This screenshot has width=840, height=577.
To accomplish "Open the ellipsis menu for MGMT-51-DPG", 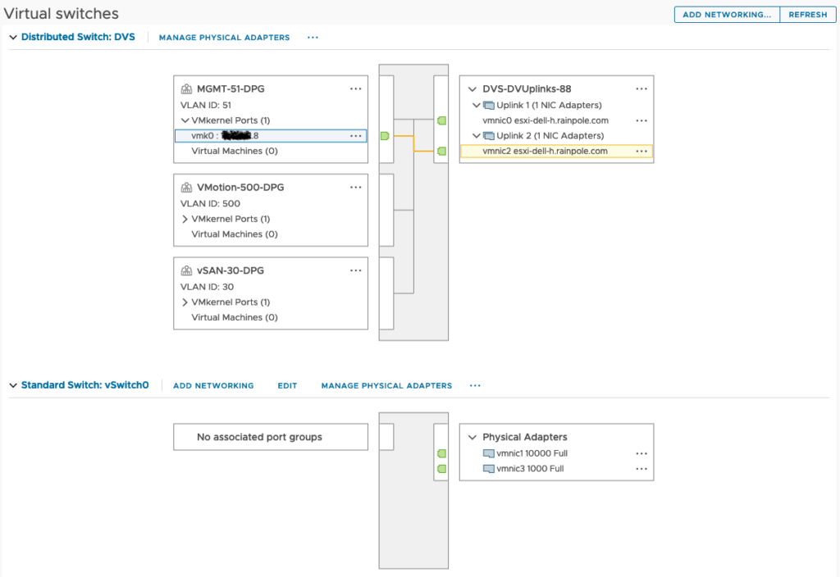I will (x=355, y=89).
